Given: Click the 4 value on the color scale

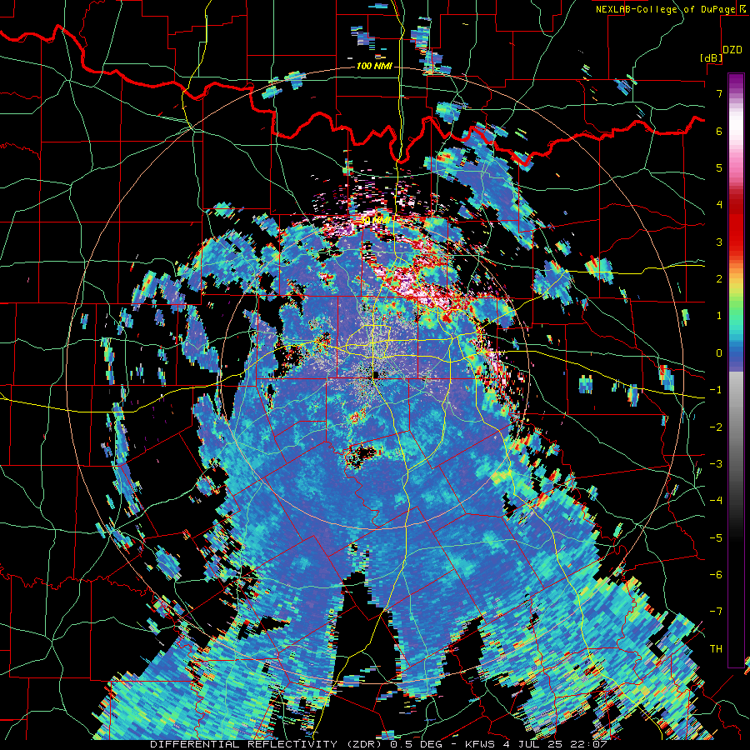Looking at the screenshot, I should [x=719, y=205].
